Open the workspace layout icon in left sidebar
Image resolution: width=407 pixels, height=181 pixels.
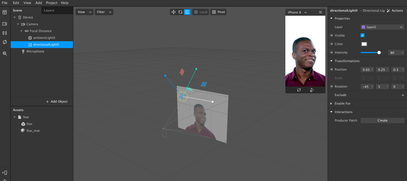[x=5, y=13]
